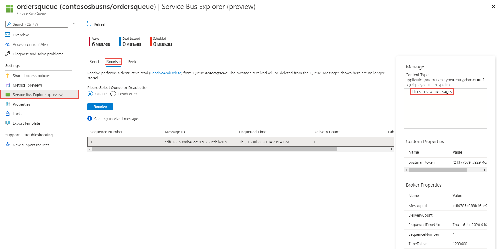The width and height of the screenshot is (497, 249).
Task: Click the message text 'This is a message.'
Action: point(432,92)
